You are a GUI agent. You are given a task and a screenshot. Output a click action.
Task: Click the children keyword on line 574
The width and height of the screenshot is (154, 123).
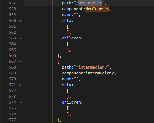71,102
